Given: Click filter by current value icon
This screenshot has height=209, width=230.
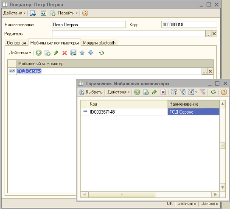Looking at the screenshot, I should point(183,92).
